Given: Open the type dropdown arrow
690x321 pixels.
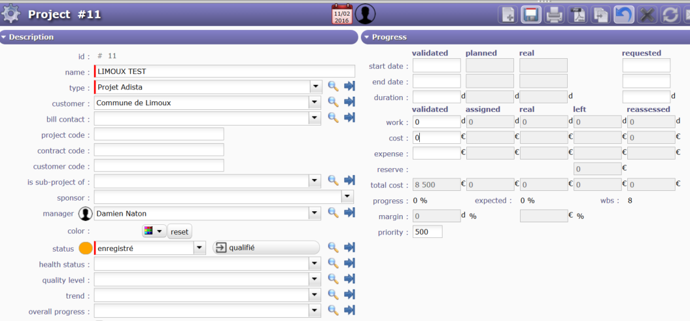Looking at the screenshot, I should coord(315,87).
